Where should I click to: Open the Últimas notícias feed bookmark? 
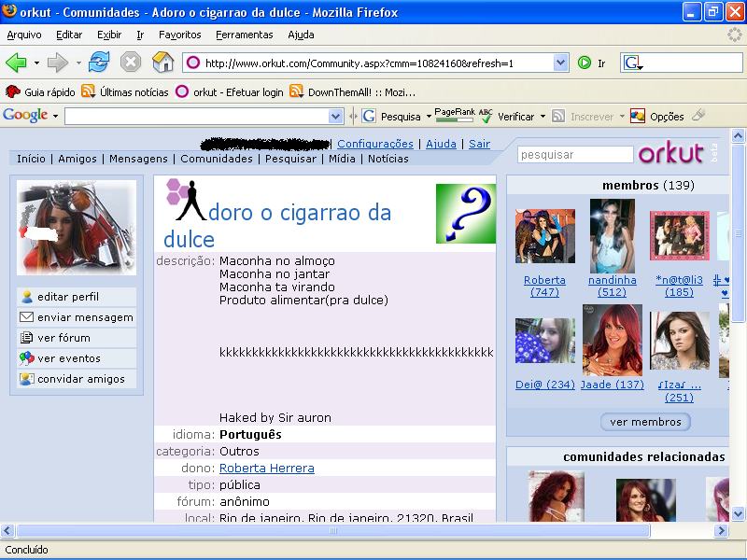pyautogui.click(x=125, y=91)
